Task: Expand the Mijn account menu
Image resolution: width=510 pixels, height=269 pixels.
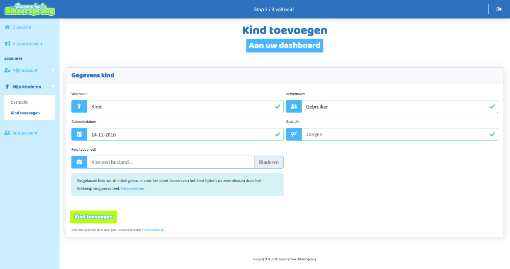Action: click(x=29, y=70)
